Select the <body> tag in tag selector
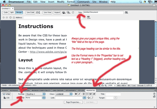The height and width of the screenshot is (109, 157). (4, 85)
